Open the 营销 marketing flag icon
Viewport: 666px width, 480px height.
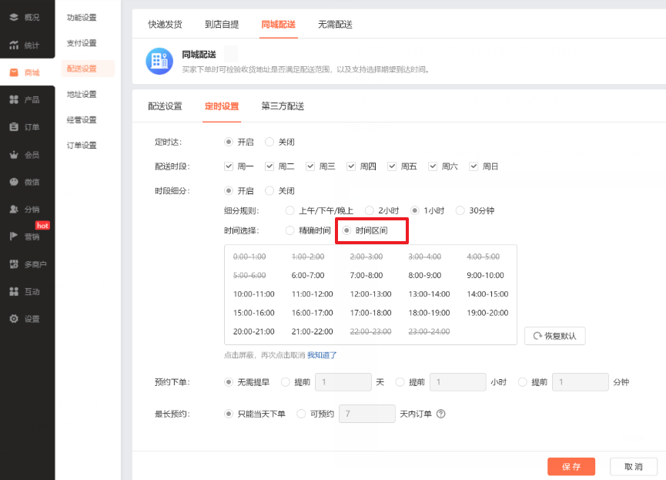click(x=14, y=237)
